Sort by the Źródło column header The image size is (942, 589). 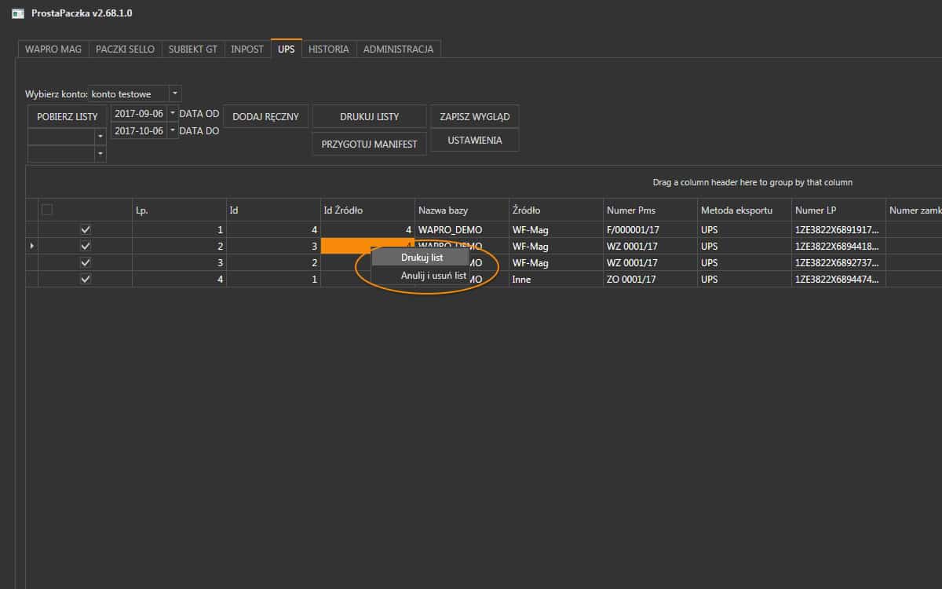pos(556,210)
